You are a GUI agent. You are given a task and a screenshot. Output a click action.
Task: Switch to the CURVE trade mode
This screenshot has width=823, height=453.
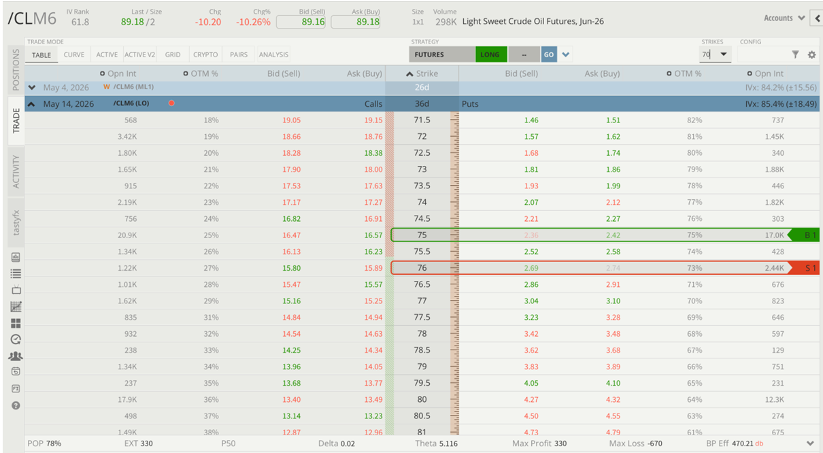tap(74, 54)
